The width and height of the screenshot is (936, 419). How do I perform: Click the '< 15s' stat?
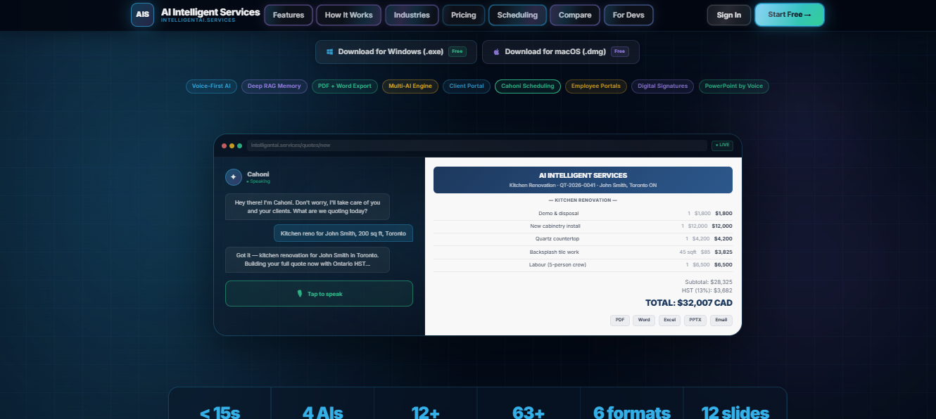click(220, 412)
